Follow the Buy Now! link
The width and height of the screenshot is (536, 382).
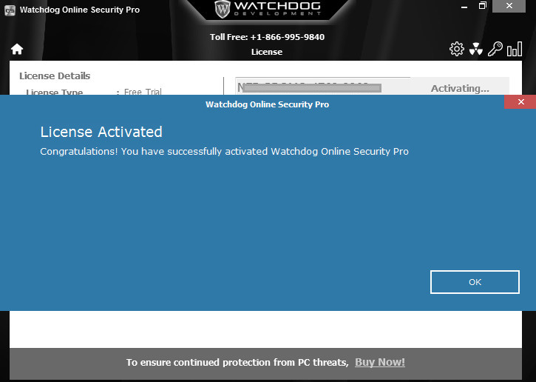(x=380, y=362)
